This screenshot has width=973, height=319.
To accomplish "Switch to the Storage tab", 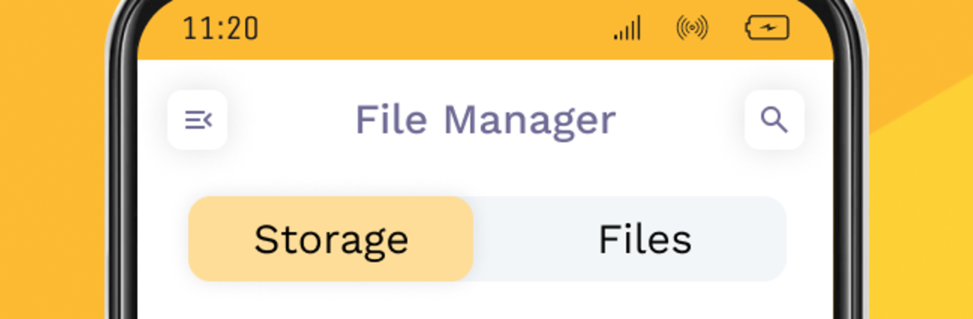I will click(331, 239).
